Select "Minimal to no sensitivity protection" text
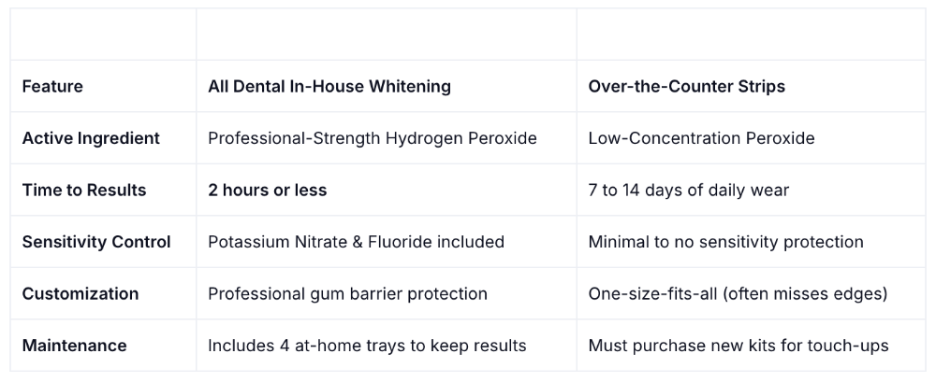The image size is (936, 382). pos(725,242)
